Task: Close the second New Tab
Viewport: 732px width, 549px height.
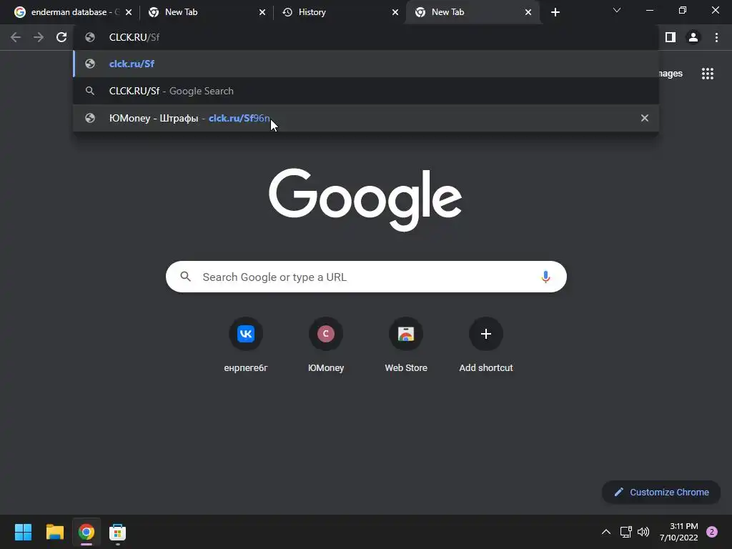Action: 262,13
